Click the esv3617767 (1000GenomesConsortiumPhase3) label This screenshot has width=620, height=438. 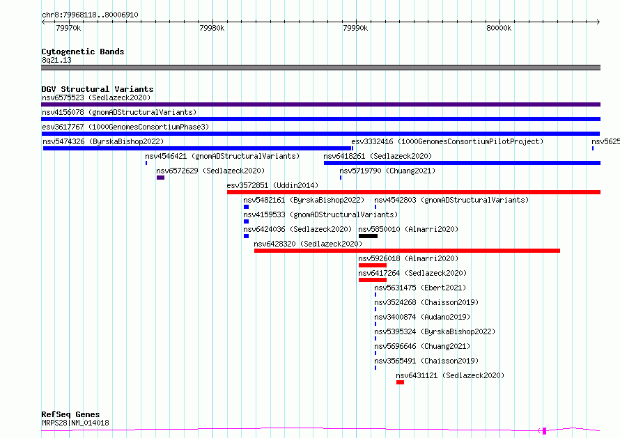coord(125,127)
